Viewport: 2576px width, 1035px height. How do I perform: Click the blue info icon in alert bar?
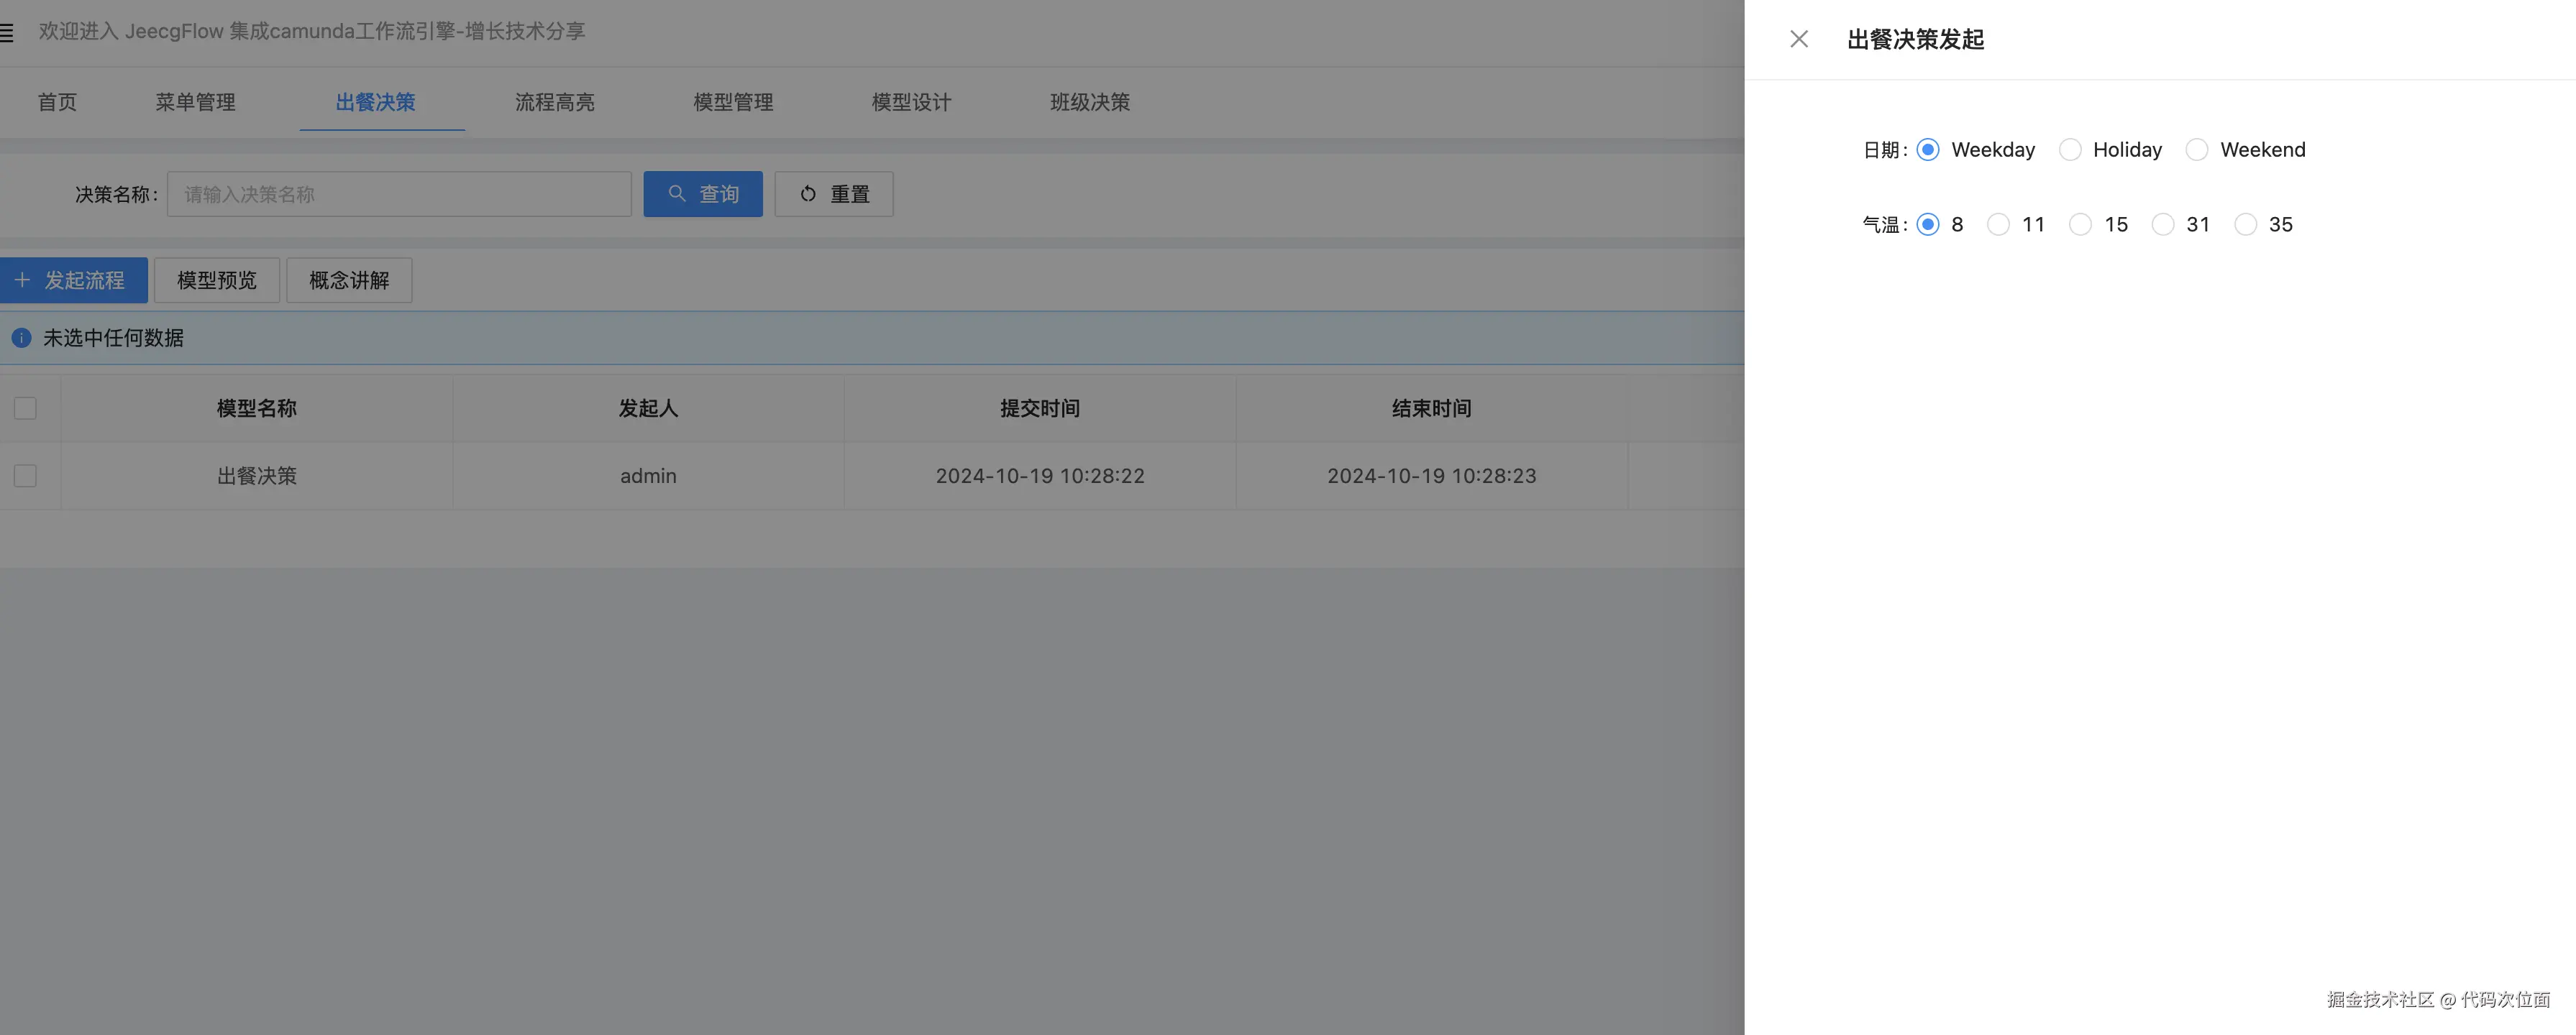[21, 338]
